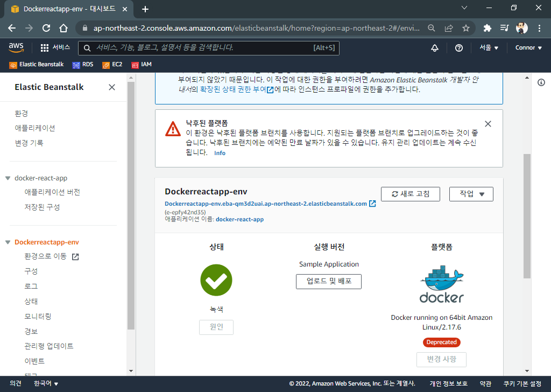This screenshot has height=392, width=551.
Task: Collapse the Dockerreactapp-env tree section
Action: click(x=8, y=242)
